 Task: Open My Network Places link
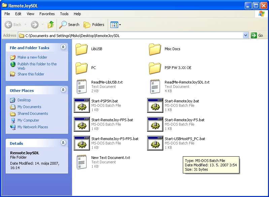tap(33, 127)
